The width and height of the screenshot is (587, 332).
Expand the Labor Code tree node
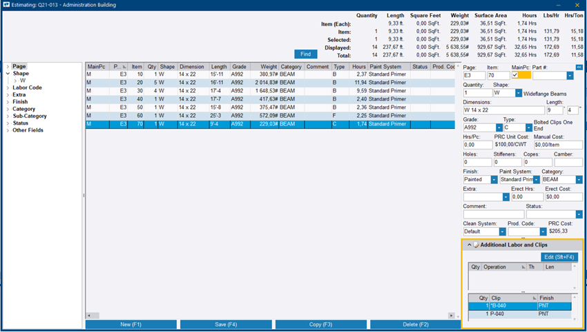point(8,87)
